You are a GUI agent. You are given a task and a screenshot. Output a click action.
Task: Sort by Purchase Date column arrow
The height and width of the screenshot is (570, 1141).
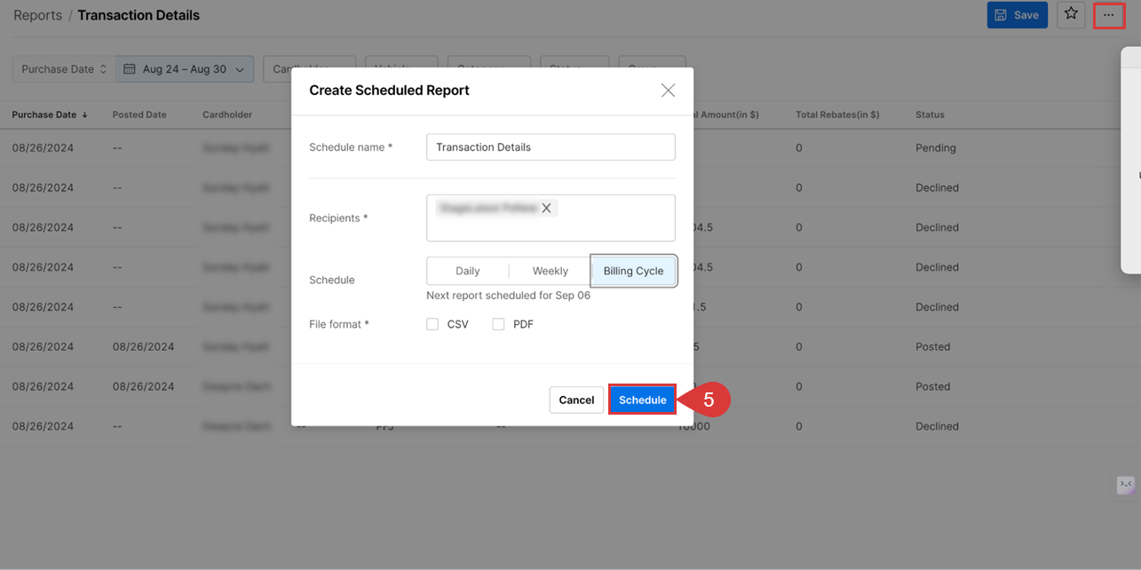[x=85, y=115]
